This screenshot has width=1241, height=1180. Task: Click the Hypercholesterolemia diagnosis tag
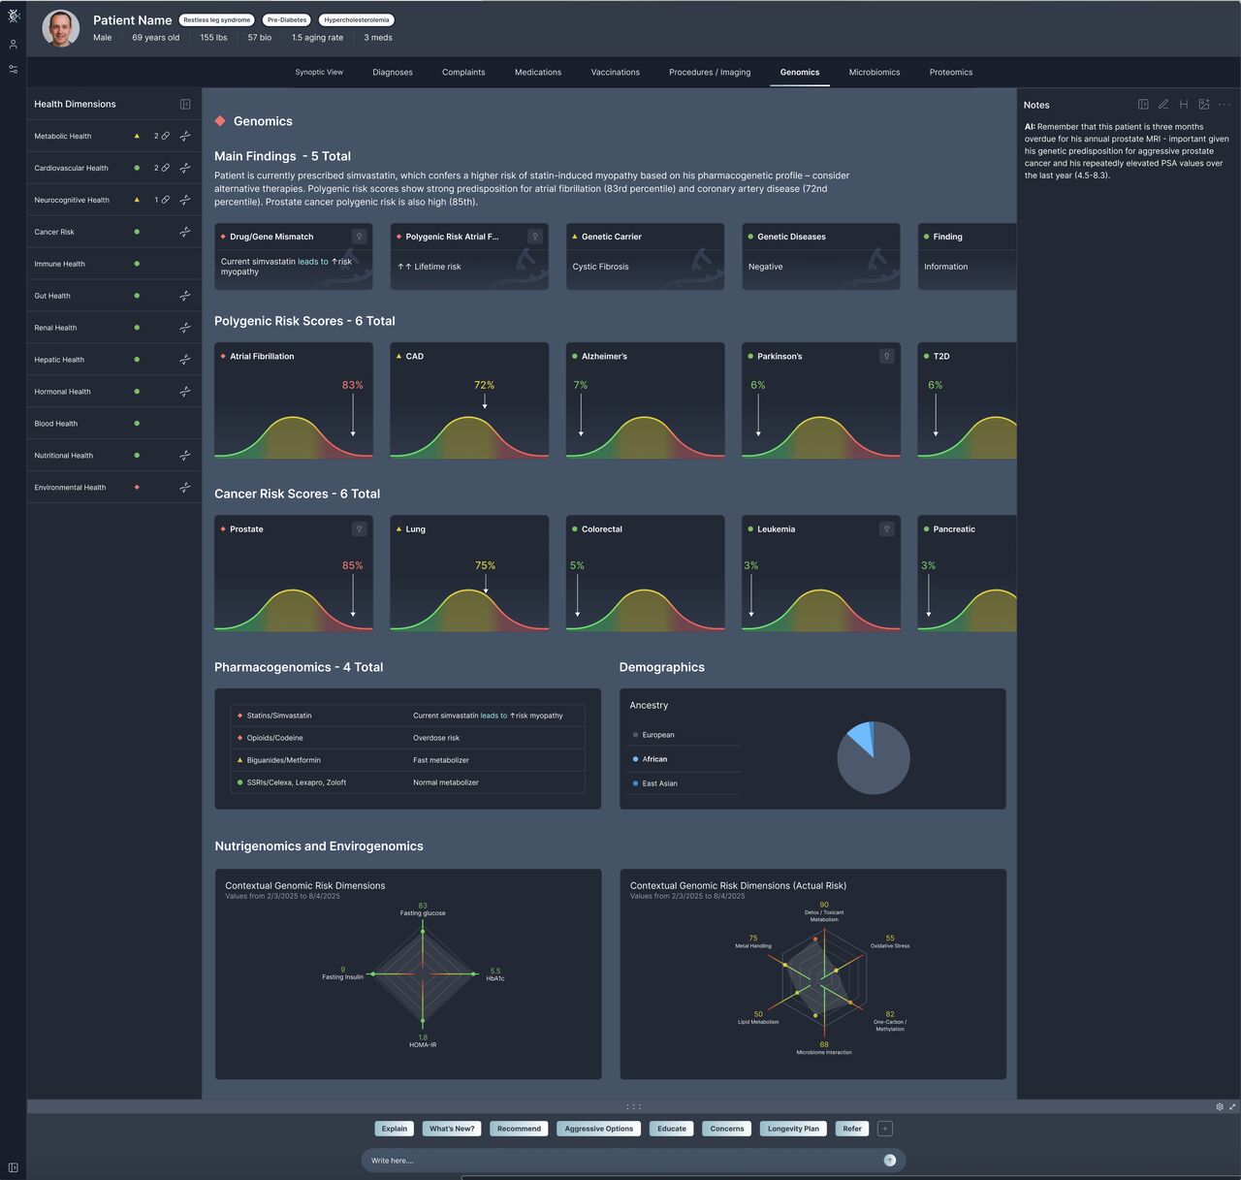tap(357, 20)
